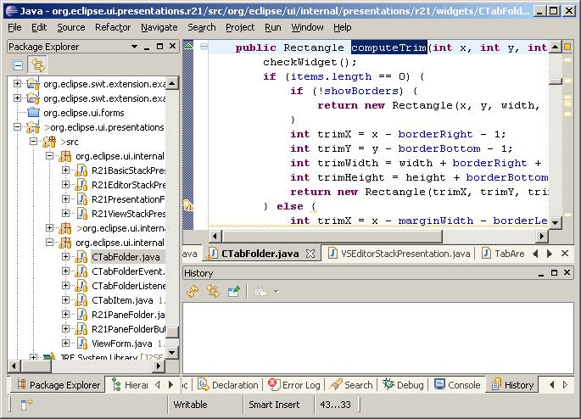The height and width of the screenshot is (419, 581).
Task: Click Package Explorer vertical scrollbar up arrow
Action: pyautogui.click(x=172, y=83)
